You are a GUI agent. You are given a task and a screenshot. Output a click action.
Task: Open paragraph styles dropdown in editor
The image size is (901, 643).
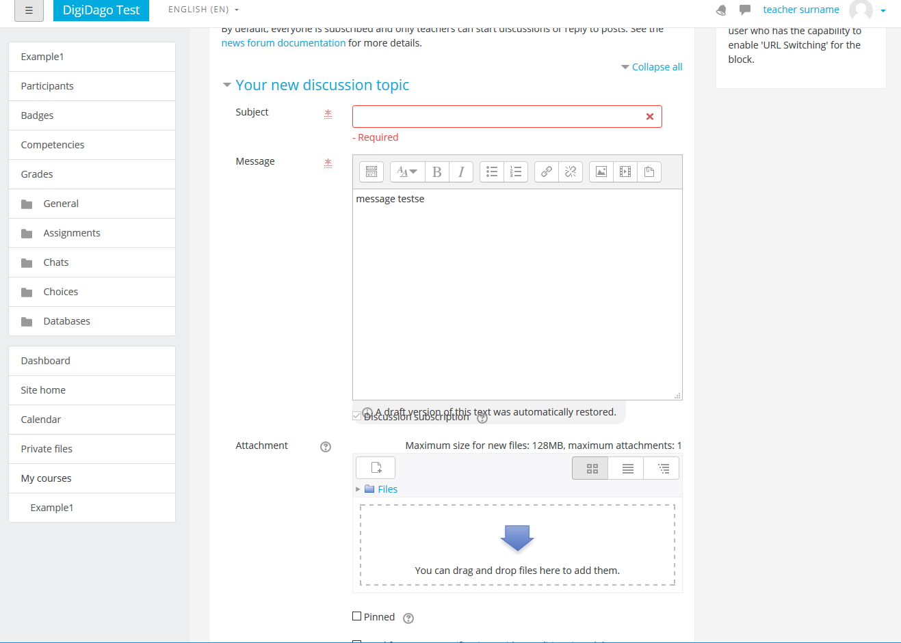pyautogui.click(x=408, y=172)
